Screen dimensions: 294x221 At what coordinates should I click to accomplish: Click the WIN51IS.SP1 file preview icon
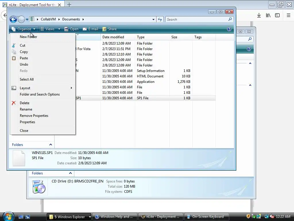(19, 158)
